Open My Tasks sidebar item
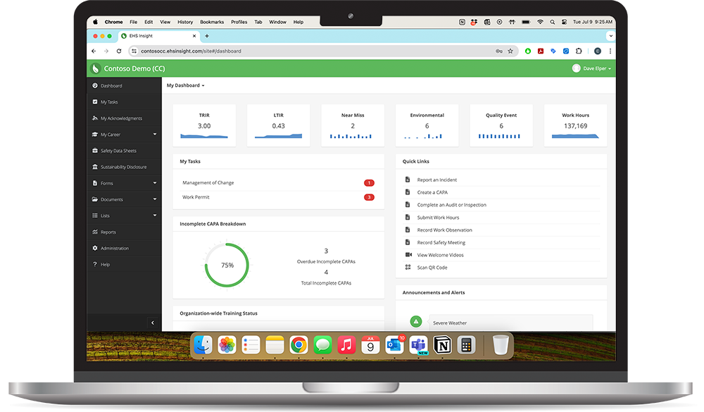This screenshot has width=704, height=412. click(124, 102)
